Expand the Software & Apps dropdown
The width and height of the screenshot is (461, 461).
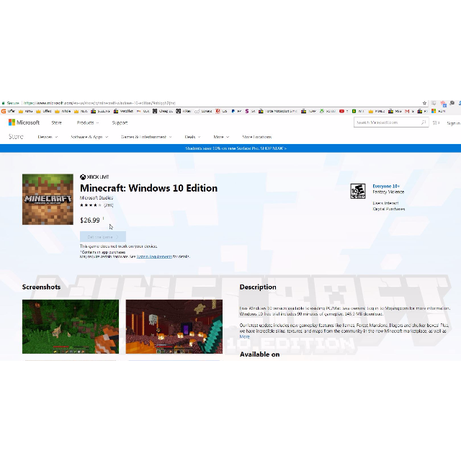click(89, 137)
